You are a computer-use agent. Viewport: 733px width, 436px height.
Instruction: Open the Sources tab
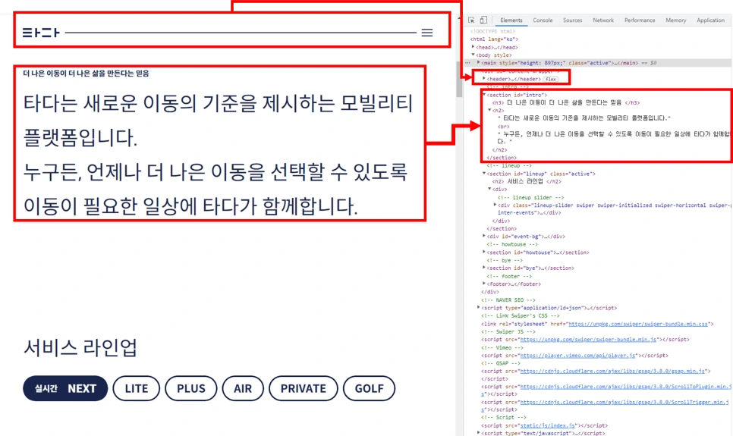tap(572, 20)
